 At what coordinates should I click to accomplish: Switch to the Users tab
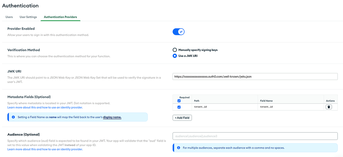tap(9, 17)
